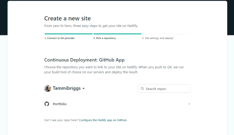Select step 2. Pick a repository
Screen dimensions: 234x135
[105, 38]
